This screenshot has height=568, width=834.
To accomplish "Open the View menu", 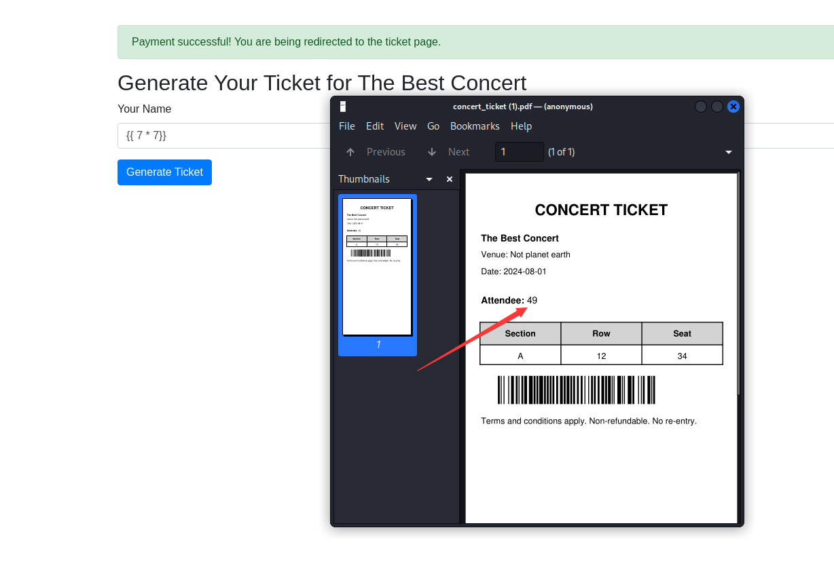I will point(405,126).
